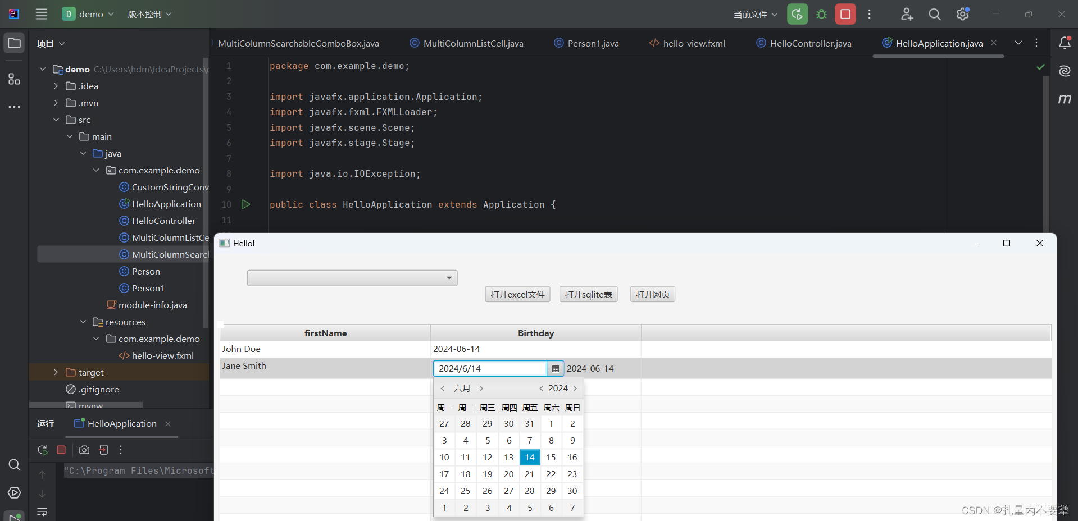This screenshot has width=1078, height=521.
Task: Show more tool windows ellipsis in left sidebar
Action: tap(15, 107)
